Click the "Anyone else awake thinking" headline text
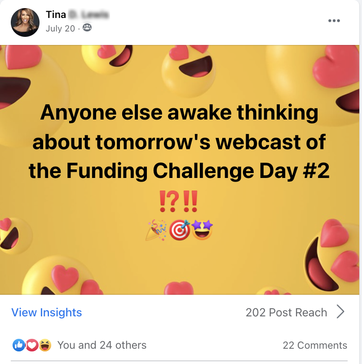Screen dimensions: 362x364 pyautogui.click(x=179, y=113)
